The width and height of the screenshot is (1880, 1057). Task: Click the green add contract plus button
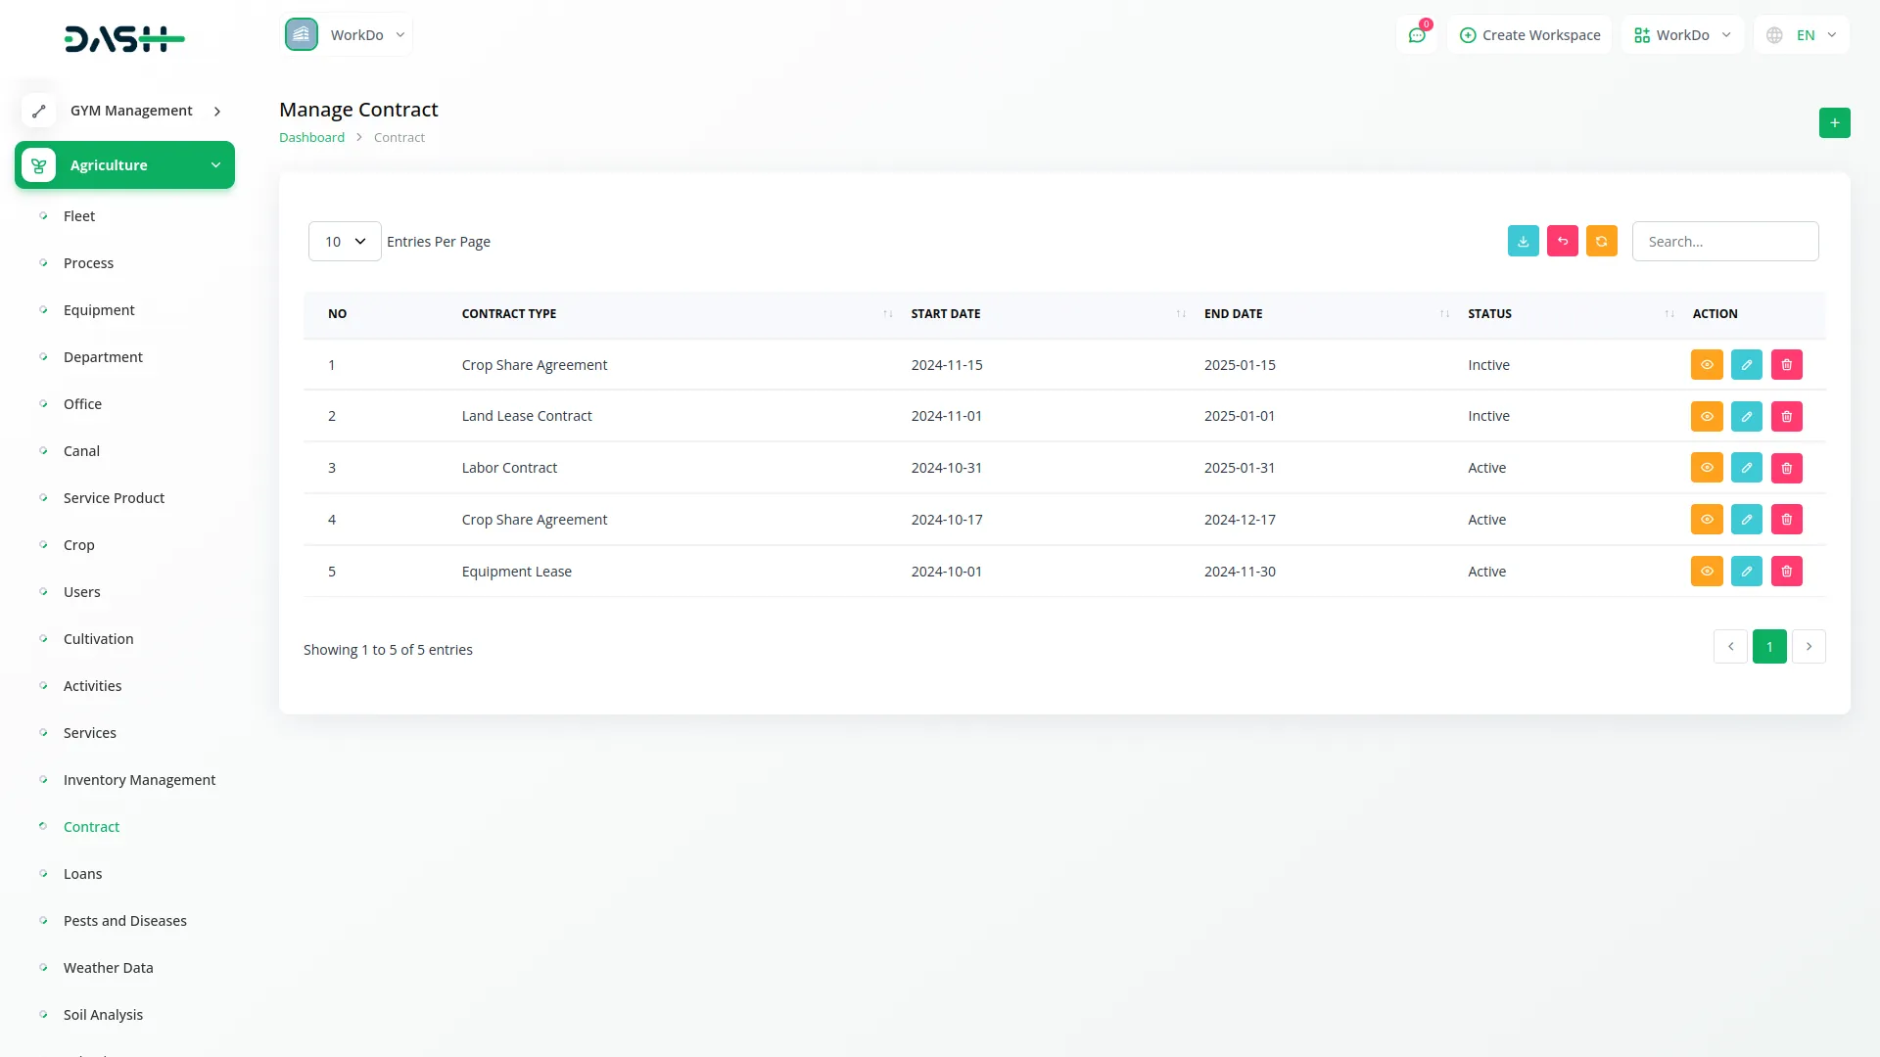click(1834, 123)
